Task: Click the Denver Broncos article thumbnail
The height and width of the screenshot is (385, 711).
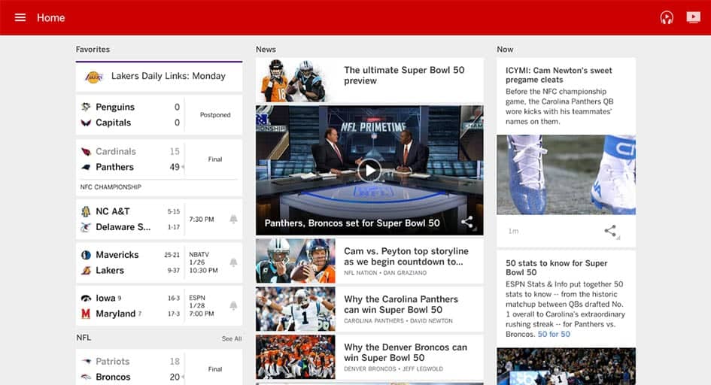Action: 295,357
